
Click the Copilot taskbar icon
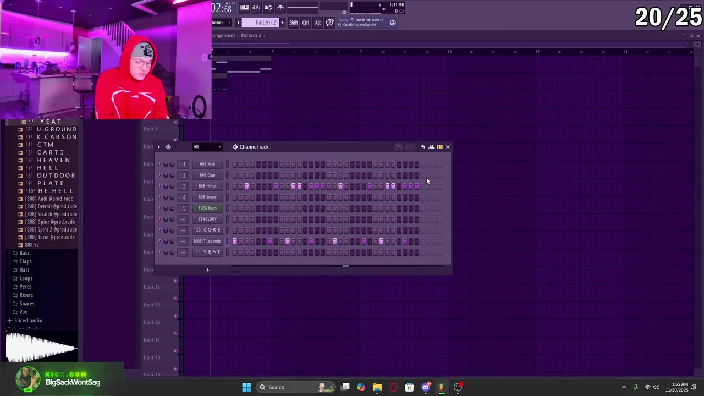[x=361, y=387]
